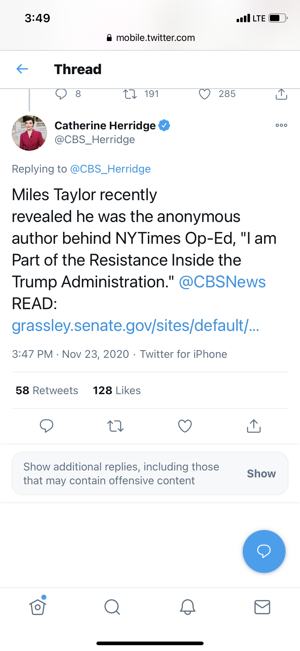Reply via the speech bubble under the tweet stats
The height and width of the screenshot is (651, 300).
(46, 426)
